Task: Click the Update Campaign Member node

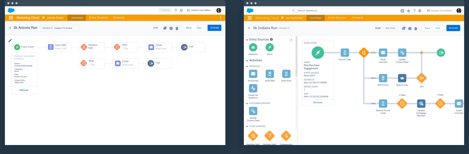Action: pos(421,104)
